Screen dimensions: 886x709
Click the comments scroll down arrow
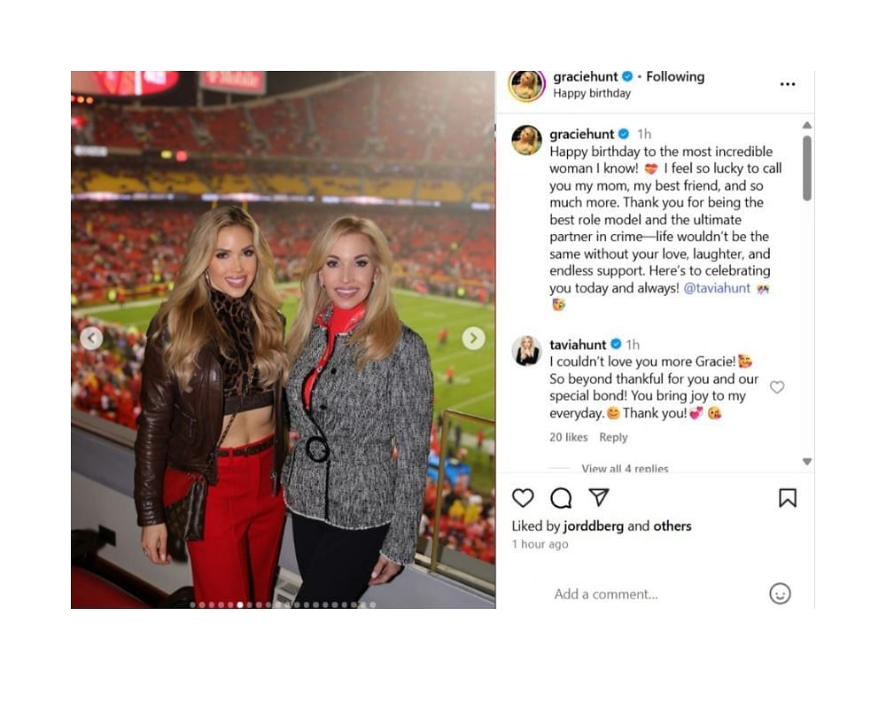(807, 462)
